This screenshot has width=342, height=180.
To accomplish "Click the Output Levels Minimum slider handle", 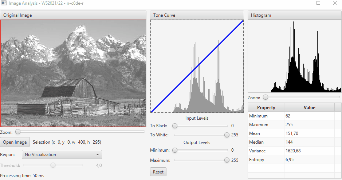I will click(175, 150).
